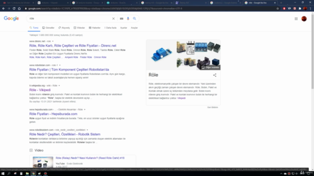Expand dropdown arrow next to www.robotistan.com
This screenshot has width=314, height=176.
(x=60, y=65)
